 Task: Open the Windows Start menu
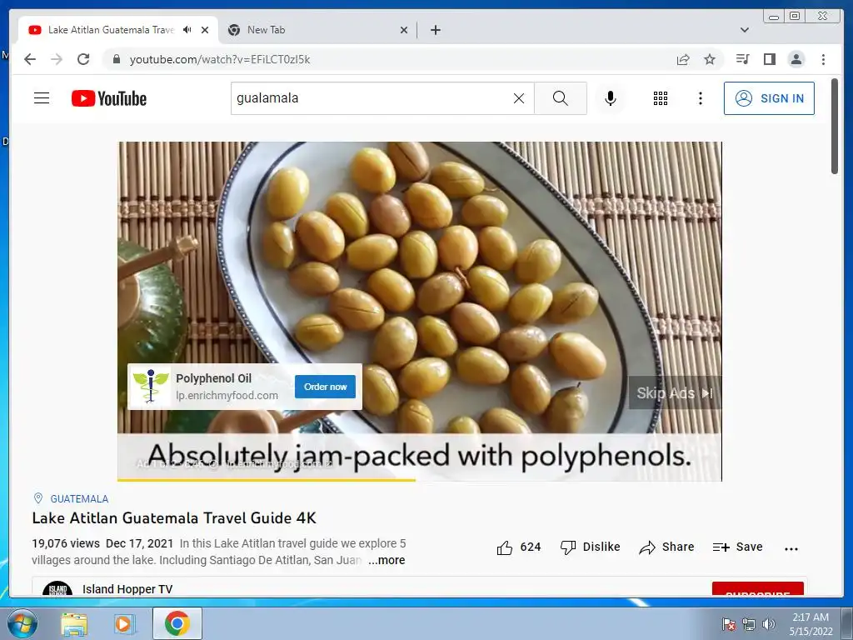(22, 623)
